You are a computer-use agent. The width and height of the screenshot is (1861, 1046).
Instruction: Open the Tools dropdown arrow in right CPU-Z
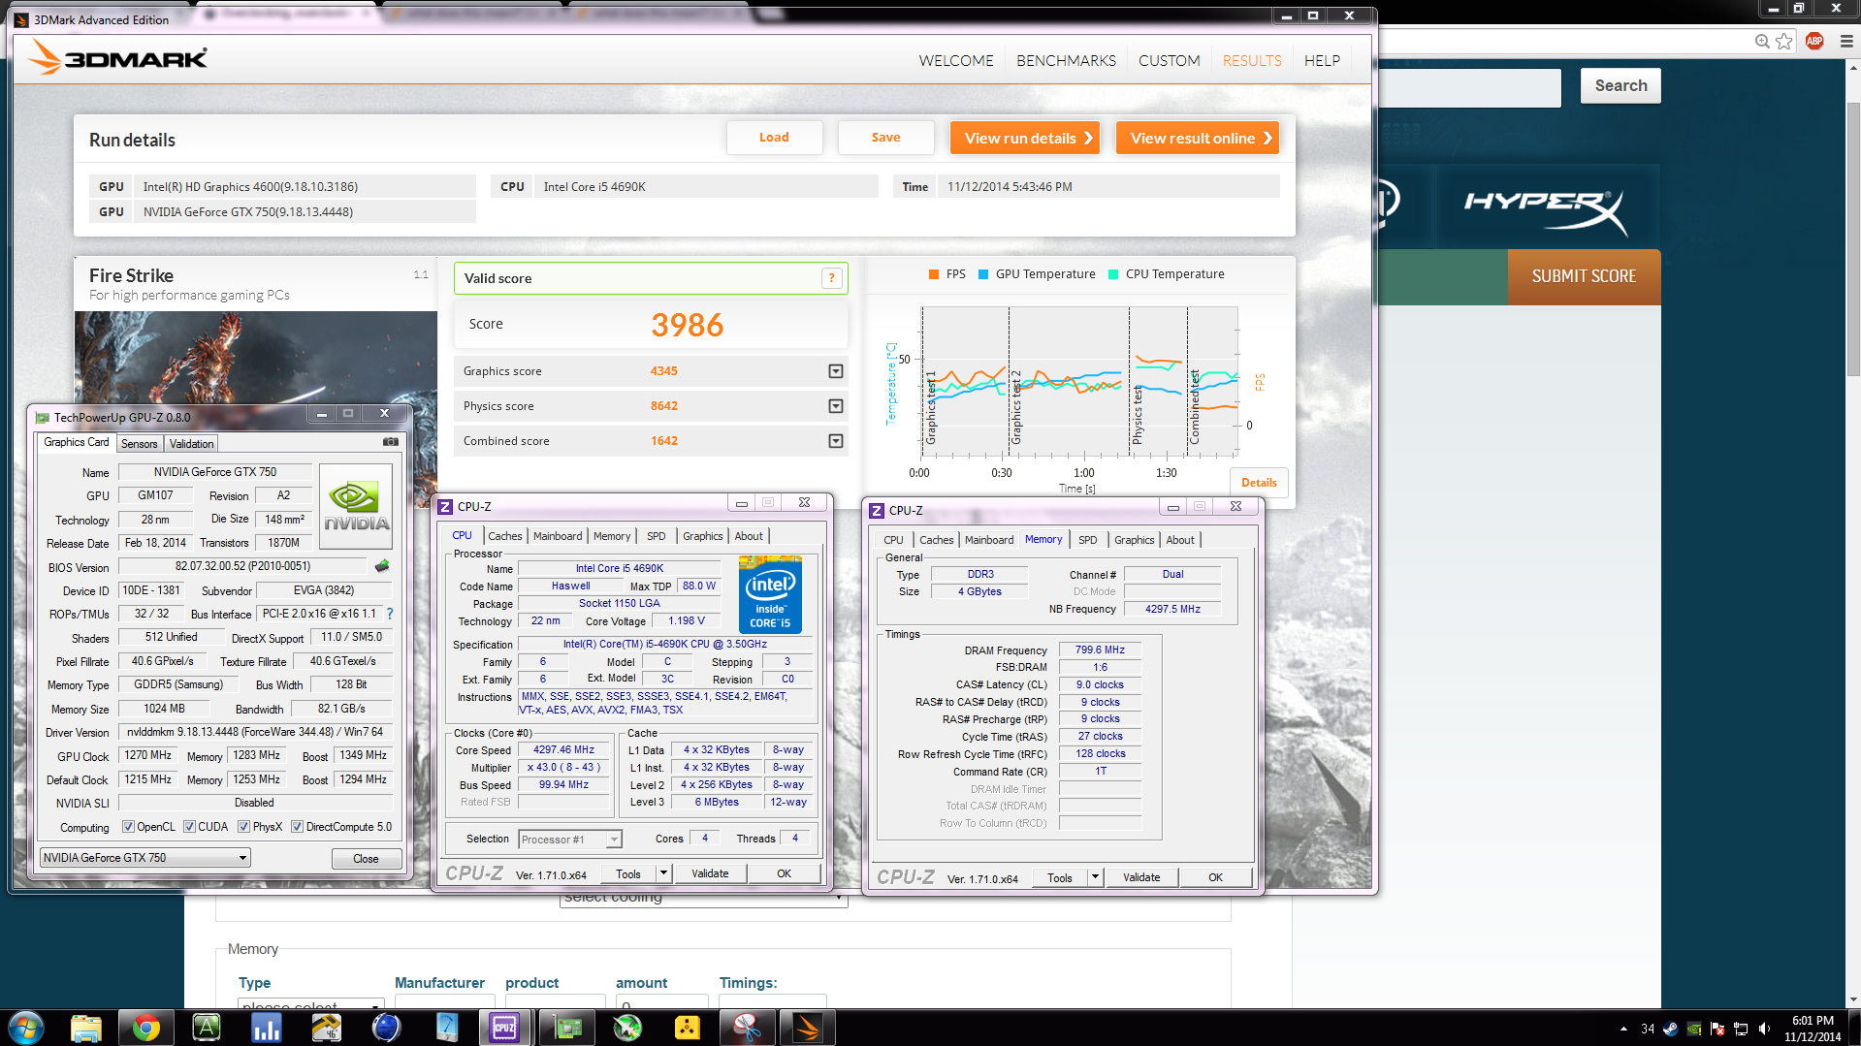pos(1096,877)
